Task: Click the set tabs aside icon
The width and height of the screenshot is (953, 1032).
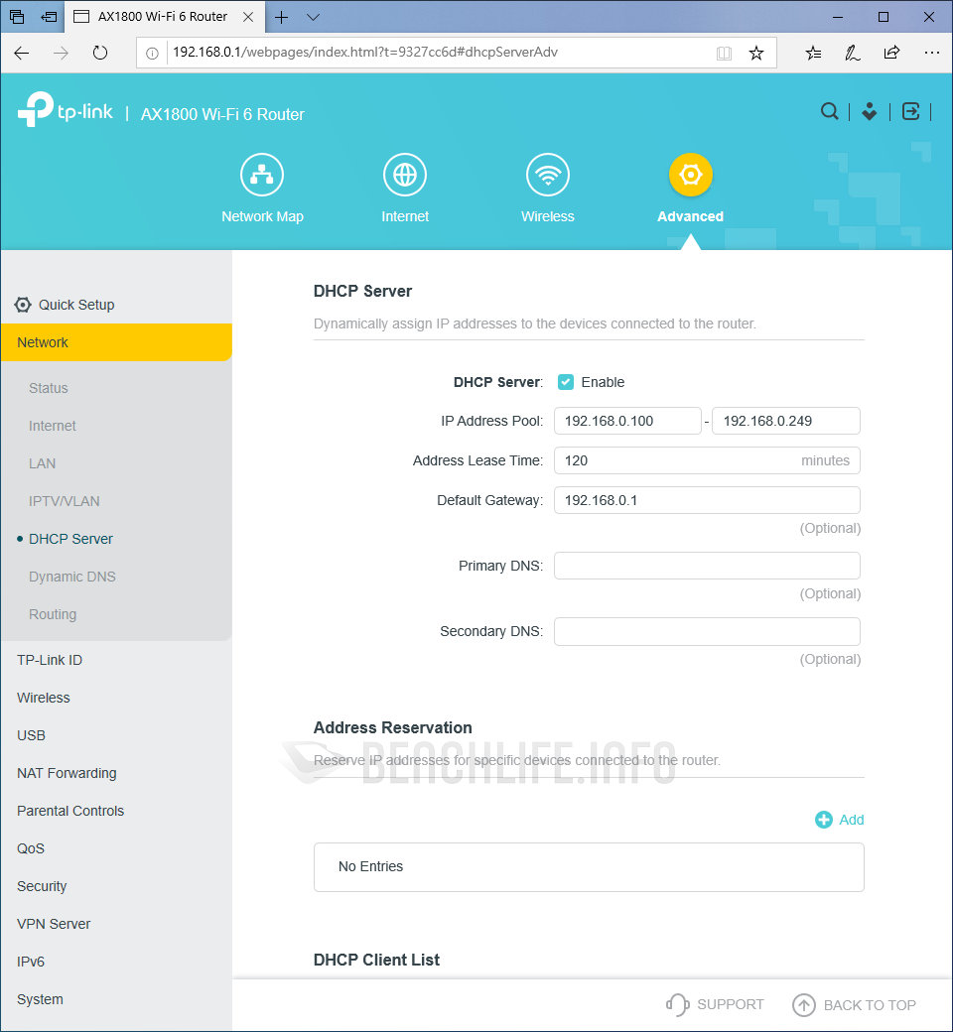Action: point(49,17)
